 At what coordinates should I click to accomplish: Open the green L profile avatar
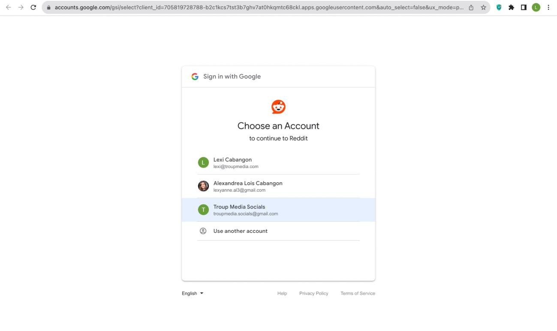[x=536, y=7]
